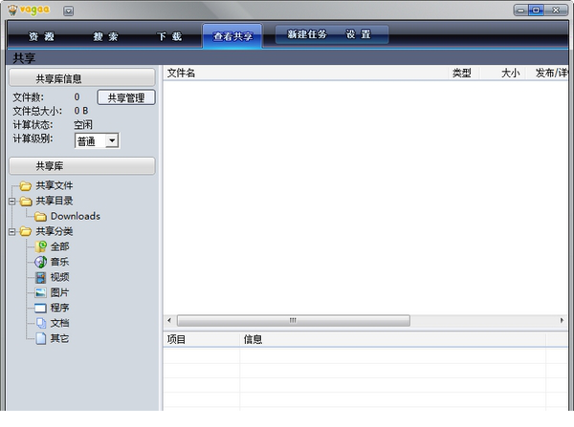
Task: Open 共享管理 share manager
Action: point(126,97)
